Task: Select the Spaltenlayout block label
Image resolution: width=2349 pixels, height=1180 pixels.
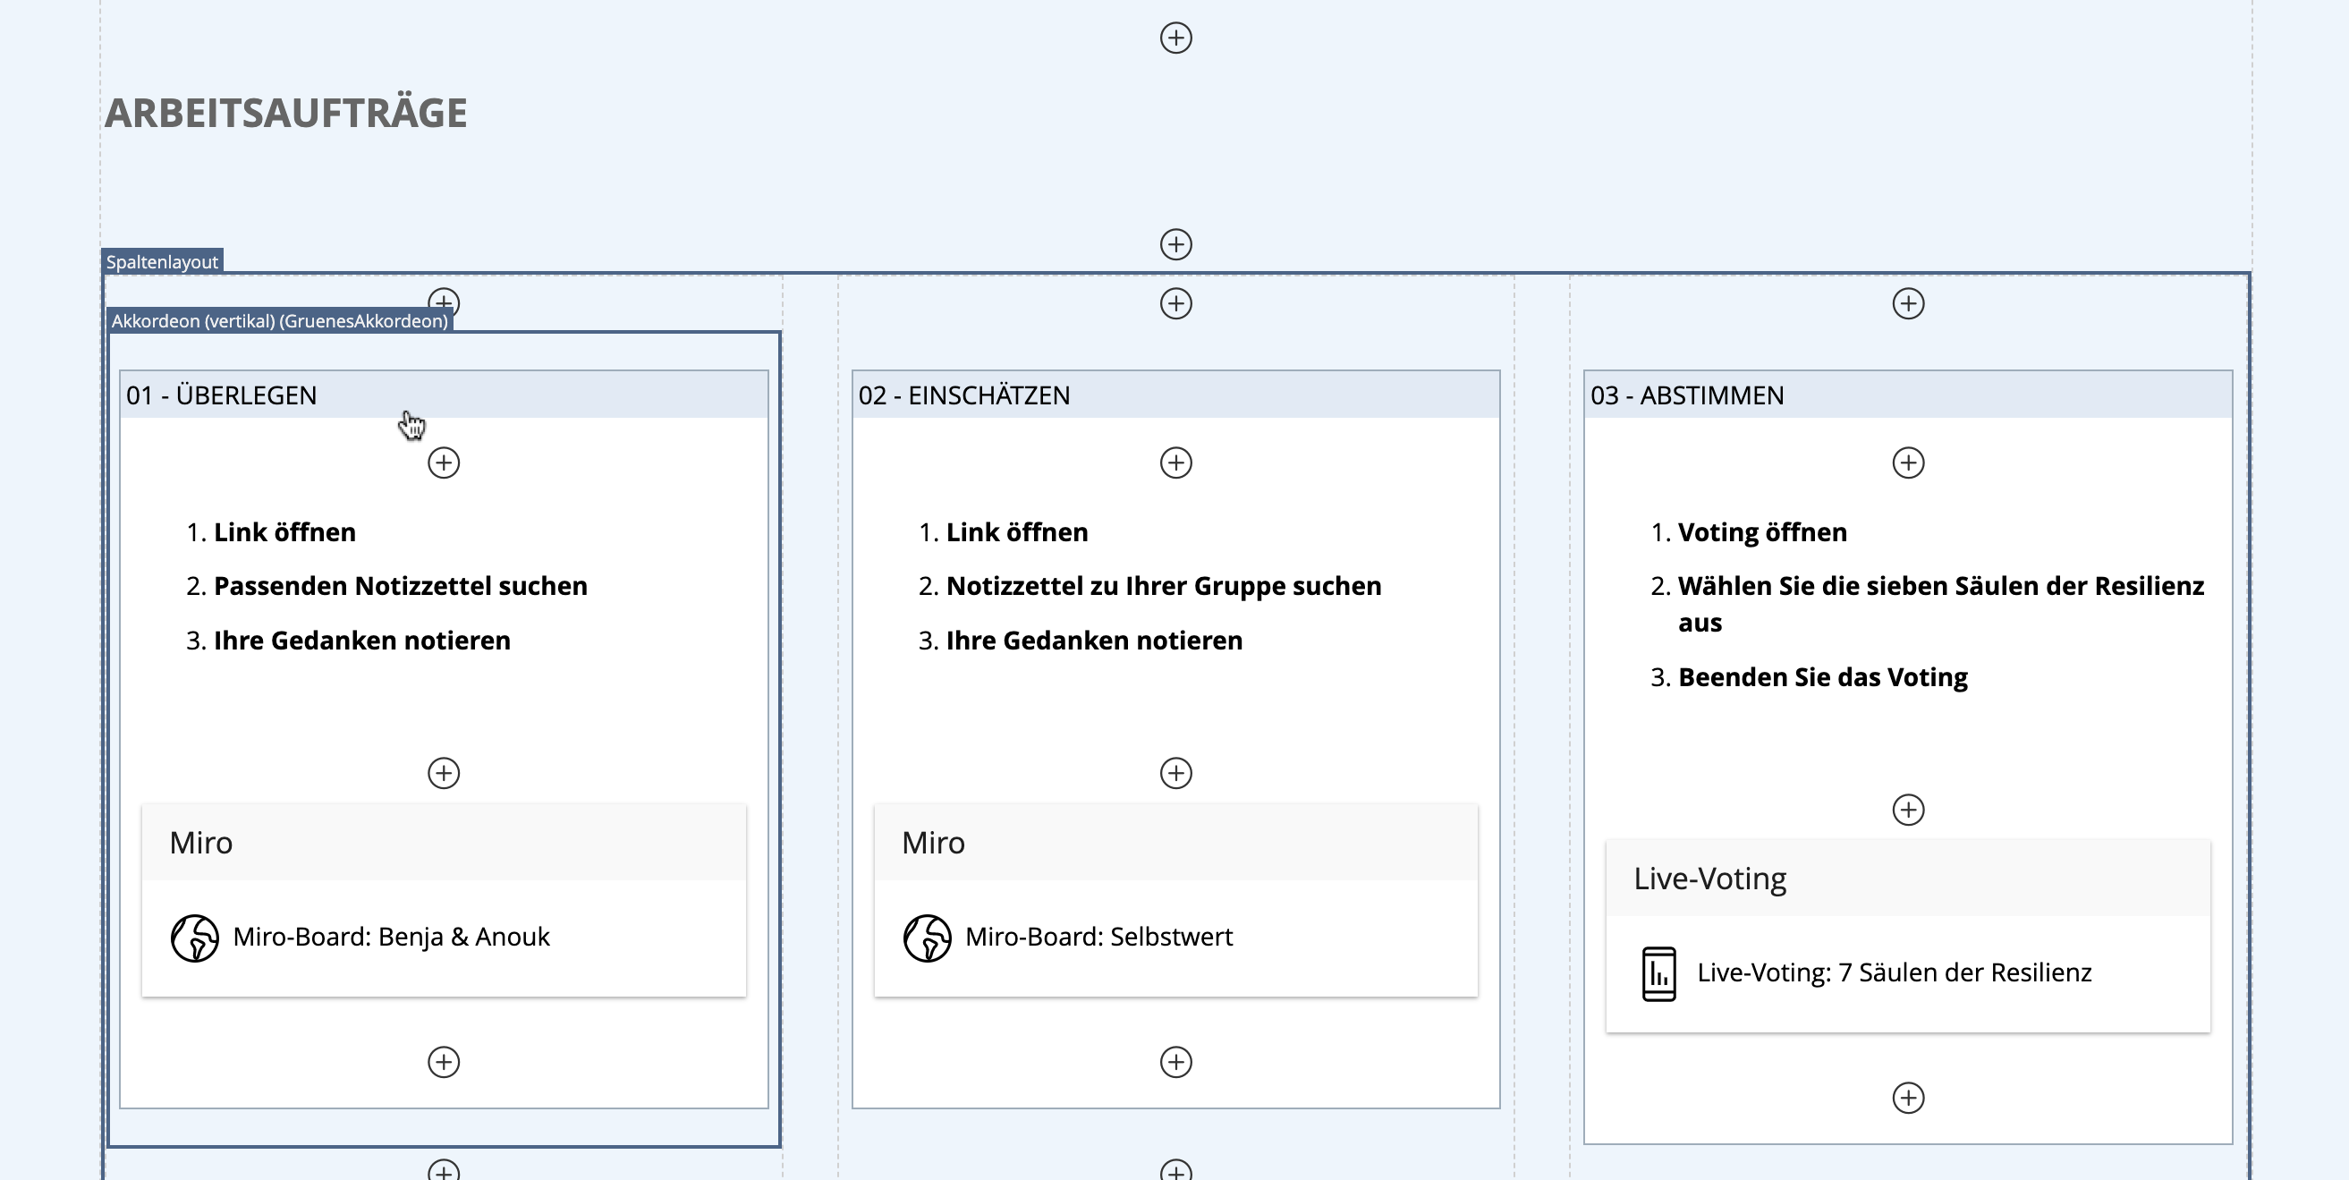Action: [x=162, y=262]
